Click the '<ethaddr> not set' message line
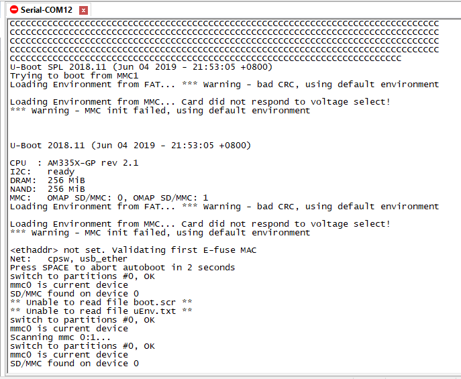461x379 pixels. (x=133, y=250)
